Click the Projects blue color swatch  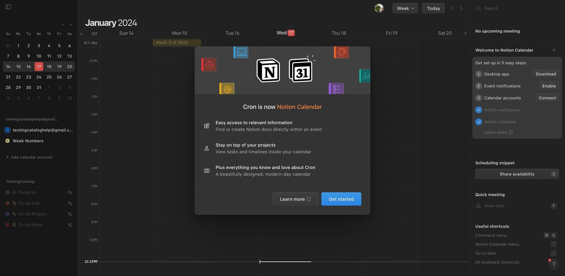click(x=8, y=192)
